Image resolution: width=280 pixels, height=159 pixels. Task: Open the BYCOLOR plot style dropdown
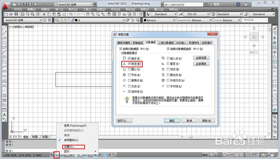click(255, 20)
